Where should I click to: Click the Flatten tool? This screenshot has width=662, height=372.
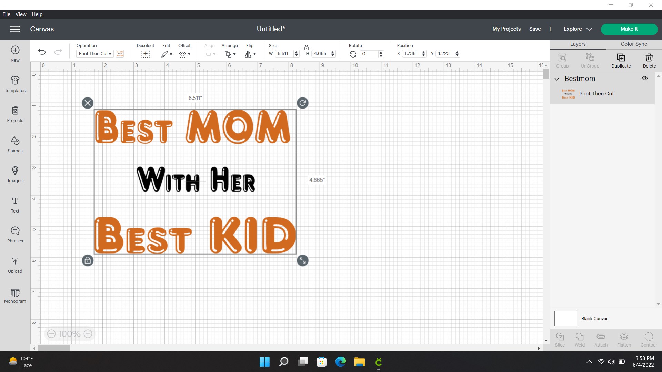[x=624, y=339]
